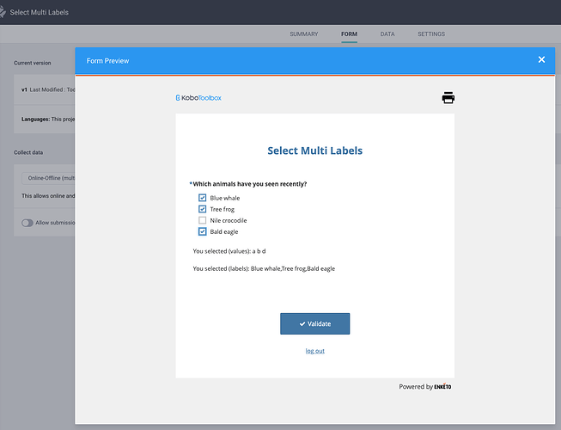Screen dimensions: 561x430
Task: Click the Select Multi Labels form heading
Action: [x=314, y=150]
